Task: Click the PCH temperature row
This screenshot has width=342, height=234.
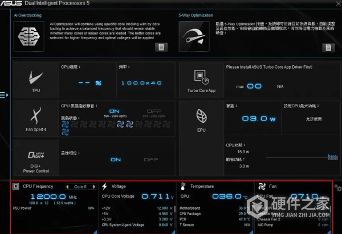Action: [x=215, y=219]
